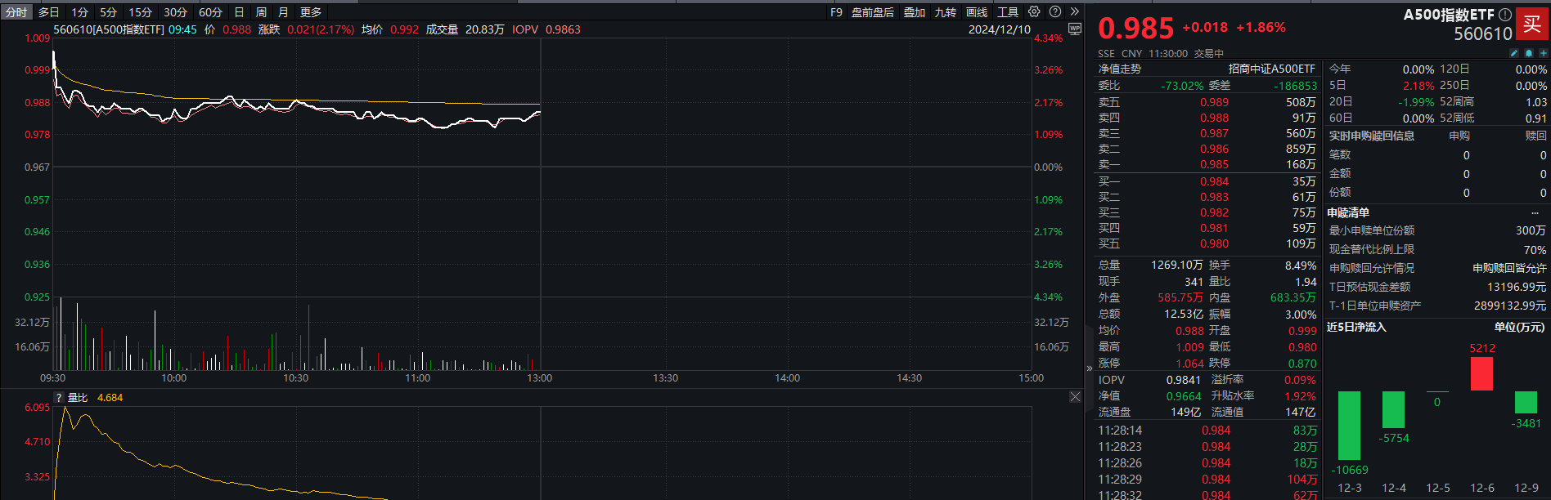The width and height of the screenshot is (1551, 500).
Task: Collapse the right quote panel arrow
Action: click(x=1089, y=368)
